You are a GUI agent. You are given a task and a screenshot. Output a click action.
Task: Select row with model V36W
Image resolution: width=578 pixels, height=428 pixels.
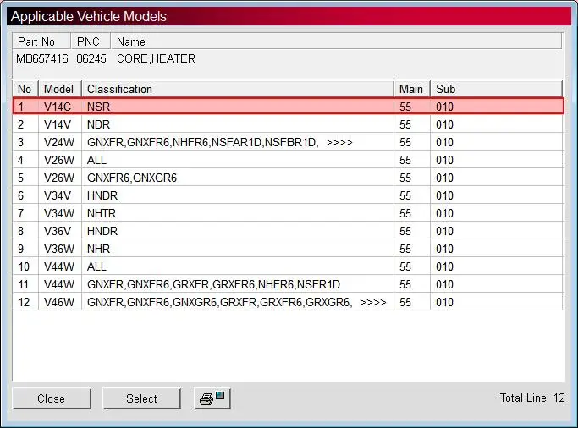(289, 249)
